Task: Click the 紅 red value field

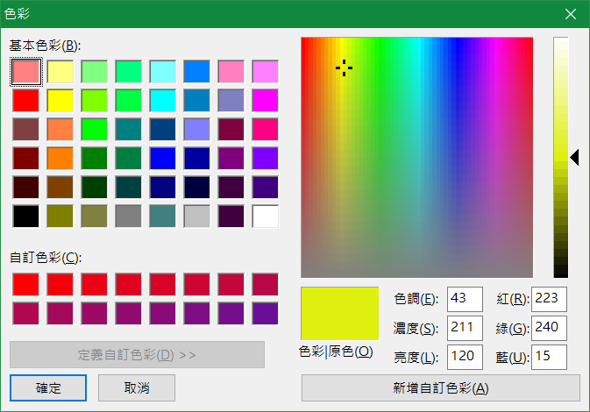Action: click(x=549, y=299)
